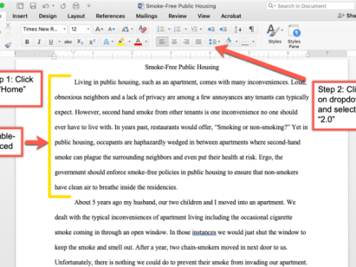The height and width of the screenshot is (267, 356).
Task: Sort text with the A-Z sort icon
Action: click(x=238, y=29)
